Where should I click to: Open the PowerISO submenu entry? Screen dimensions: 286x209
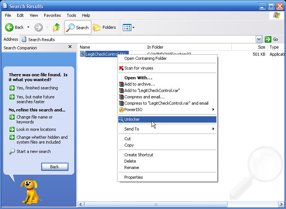[167, 110]
